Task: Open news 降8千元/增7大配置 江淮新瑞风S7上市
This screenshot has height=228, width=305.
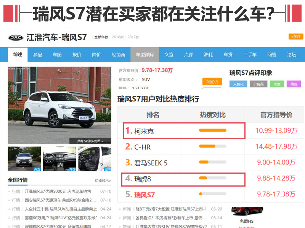Action: tap(171, 209)
